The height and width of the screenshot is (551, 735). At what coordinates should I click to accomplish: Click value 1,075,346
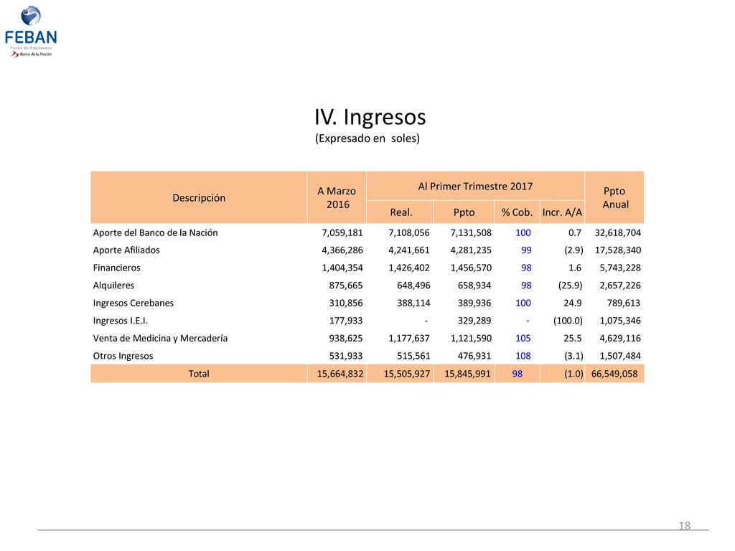(619, 321)
